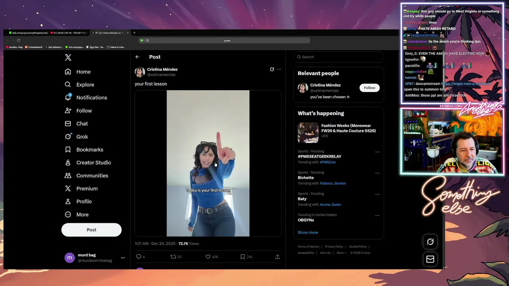Open the Privacy Policy footer link

tap(334, 247)
